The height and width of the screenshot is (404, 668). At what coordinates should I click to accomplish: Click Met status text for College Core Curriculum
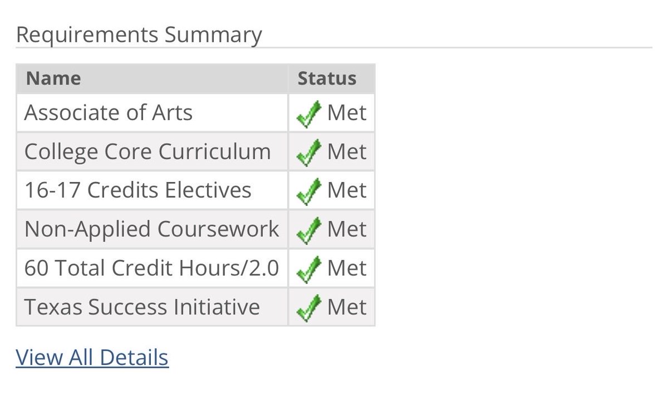(347, 152)
